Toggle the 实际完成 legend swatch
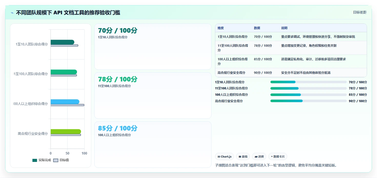Screen dimensions: 377x178 (35, 160)
